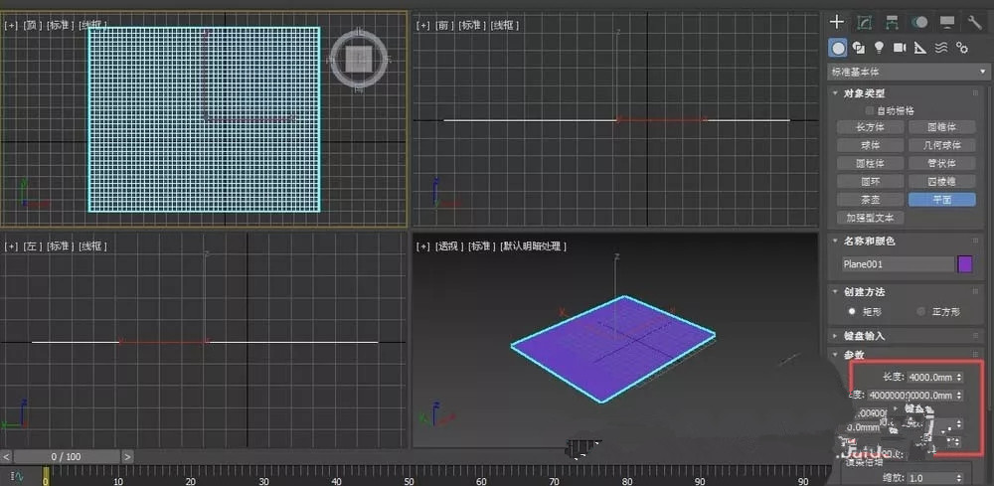Open the Modify panel tab icon

click(x=864, y=22)
